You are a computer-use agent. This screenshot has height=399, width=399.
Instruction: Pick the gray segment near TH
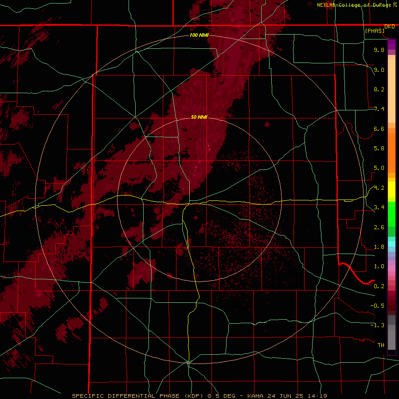(x=391, y=340)
